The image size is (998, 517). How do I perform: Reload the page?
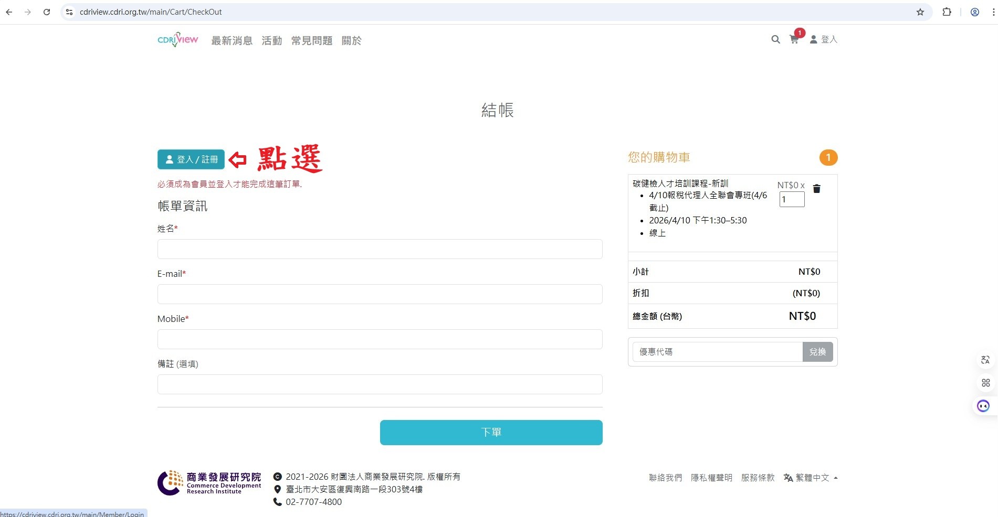click(47, 12)
